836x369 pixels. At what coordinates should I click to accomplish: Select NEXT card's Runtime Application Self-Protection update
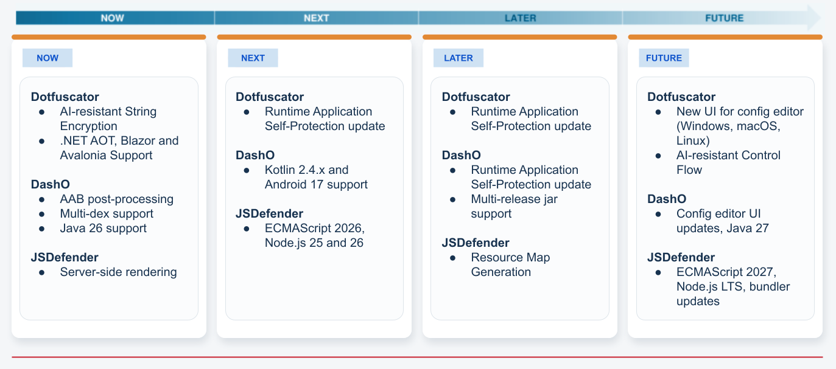click(325, 119)
